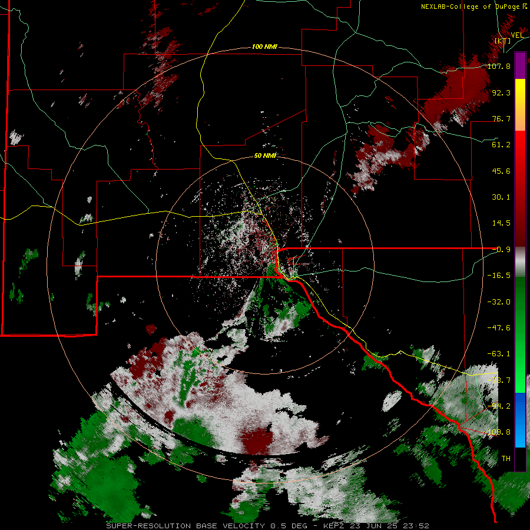
Task: Select the -47.6 scale value
Action: click(x=499, y=328)
